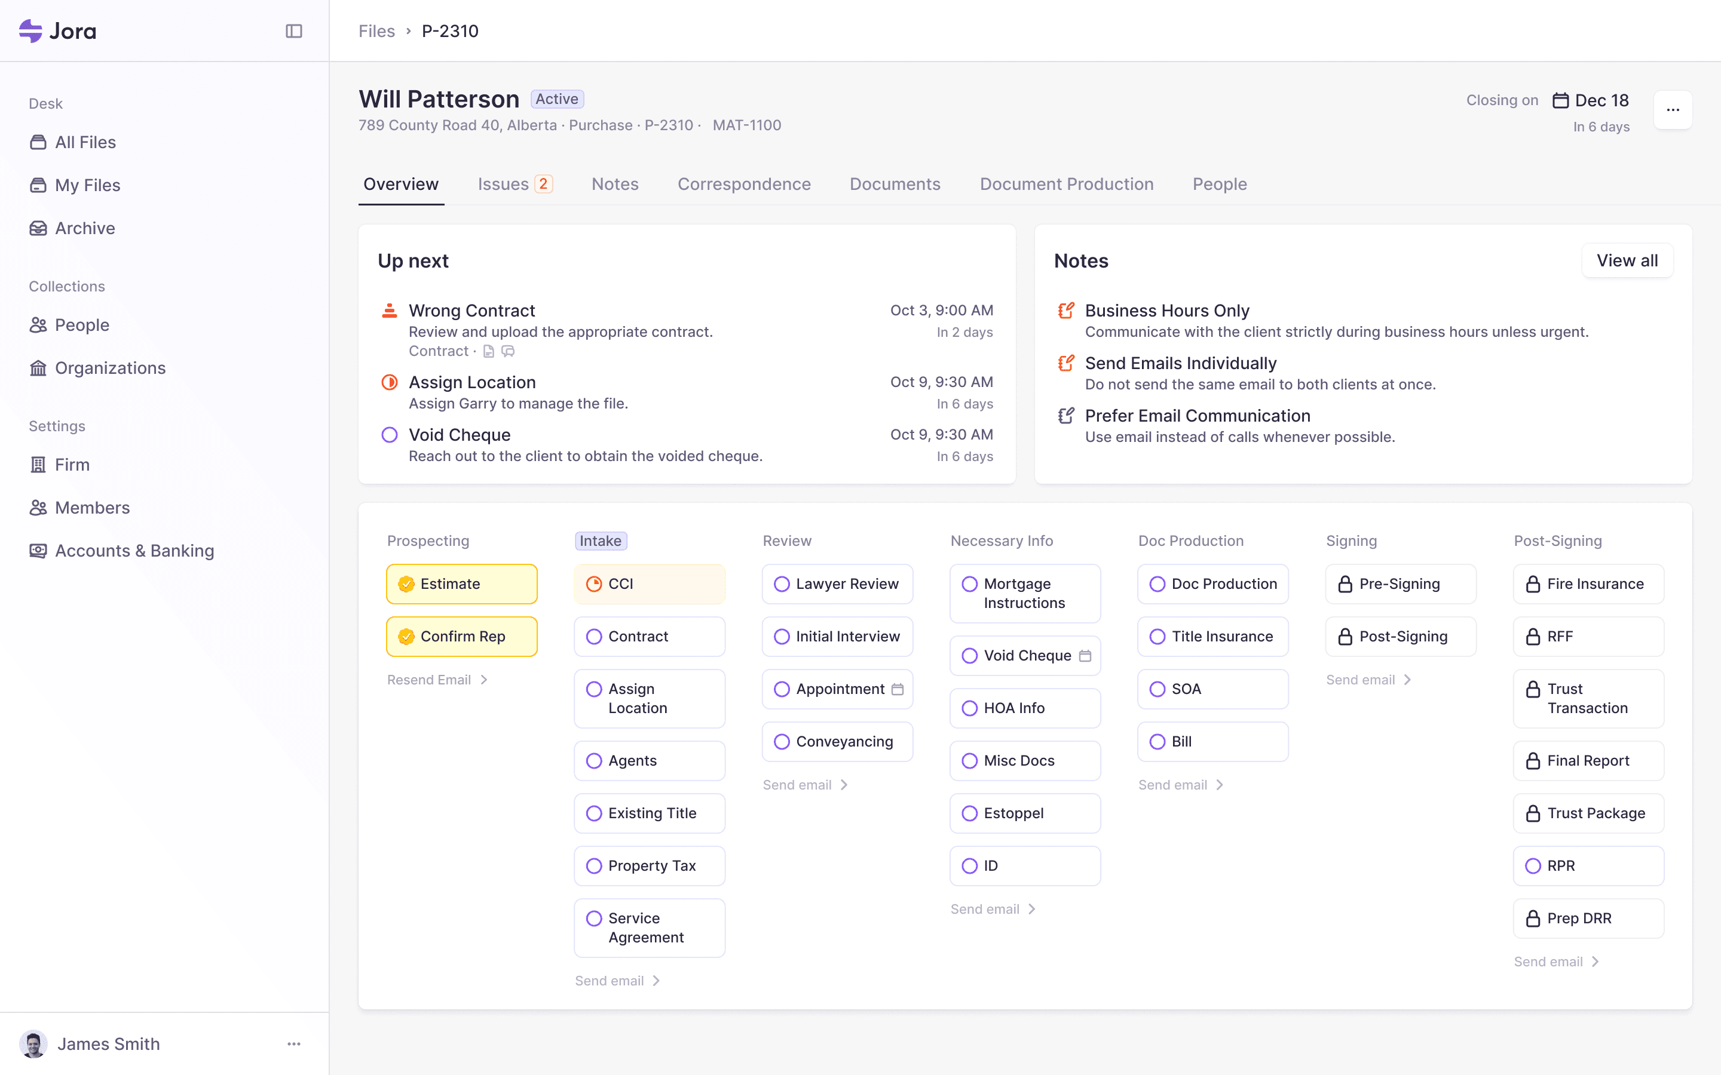Open the Accounts & Banking icon

coord(38,550)
